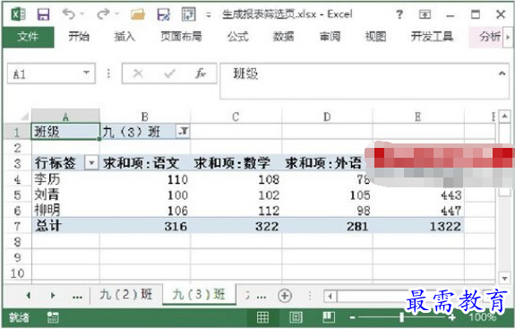
Task: Switch to the 九(2)班 sheet tab
Action: (126, 295)
